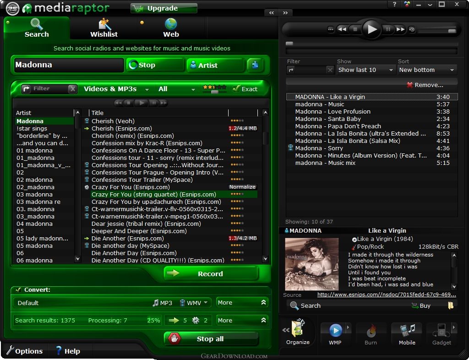The image size is (469, 360).
Task: Expand the Gadget side arrow
Action: 454,327
